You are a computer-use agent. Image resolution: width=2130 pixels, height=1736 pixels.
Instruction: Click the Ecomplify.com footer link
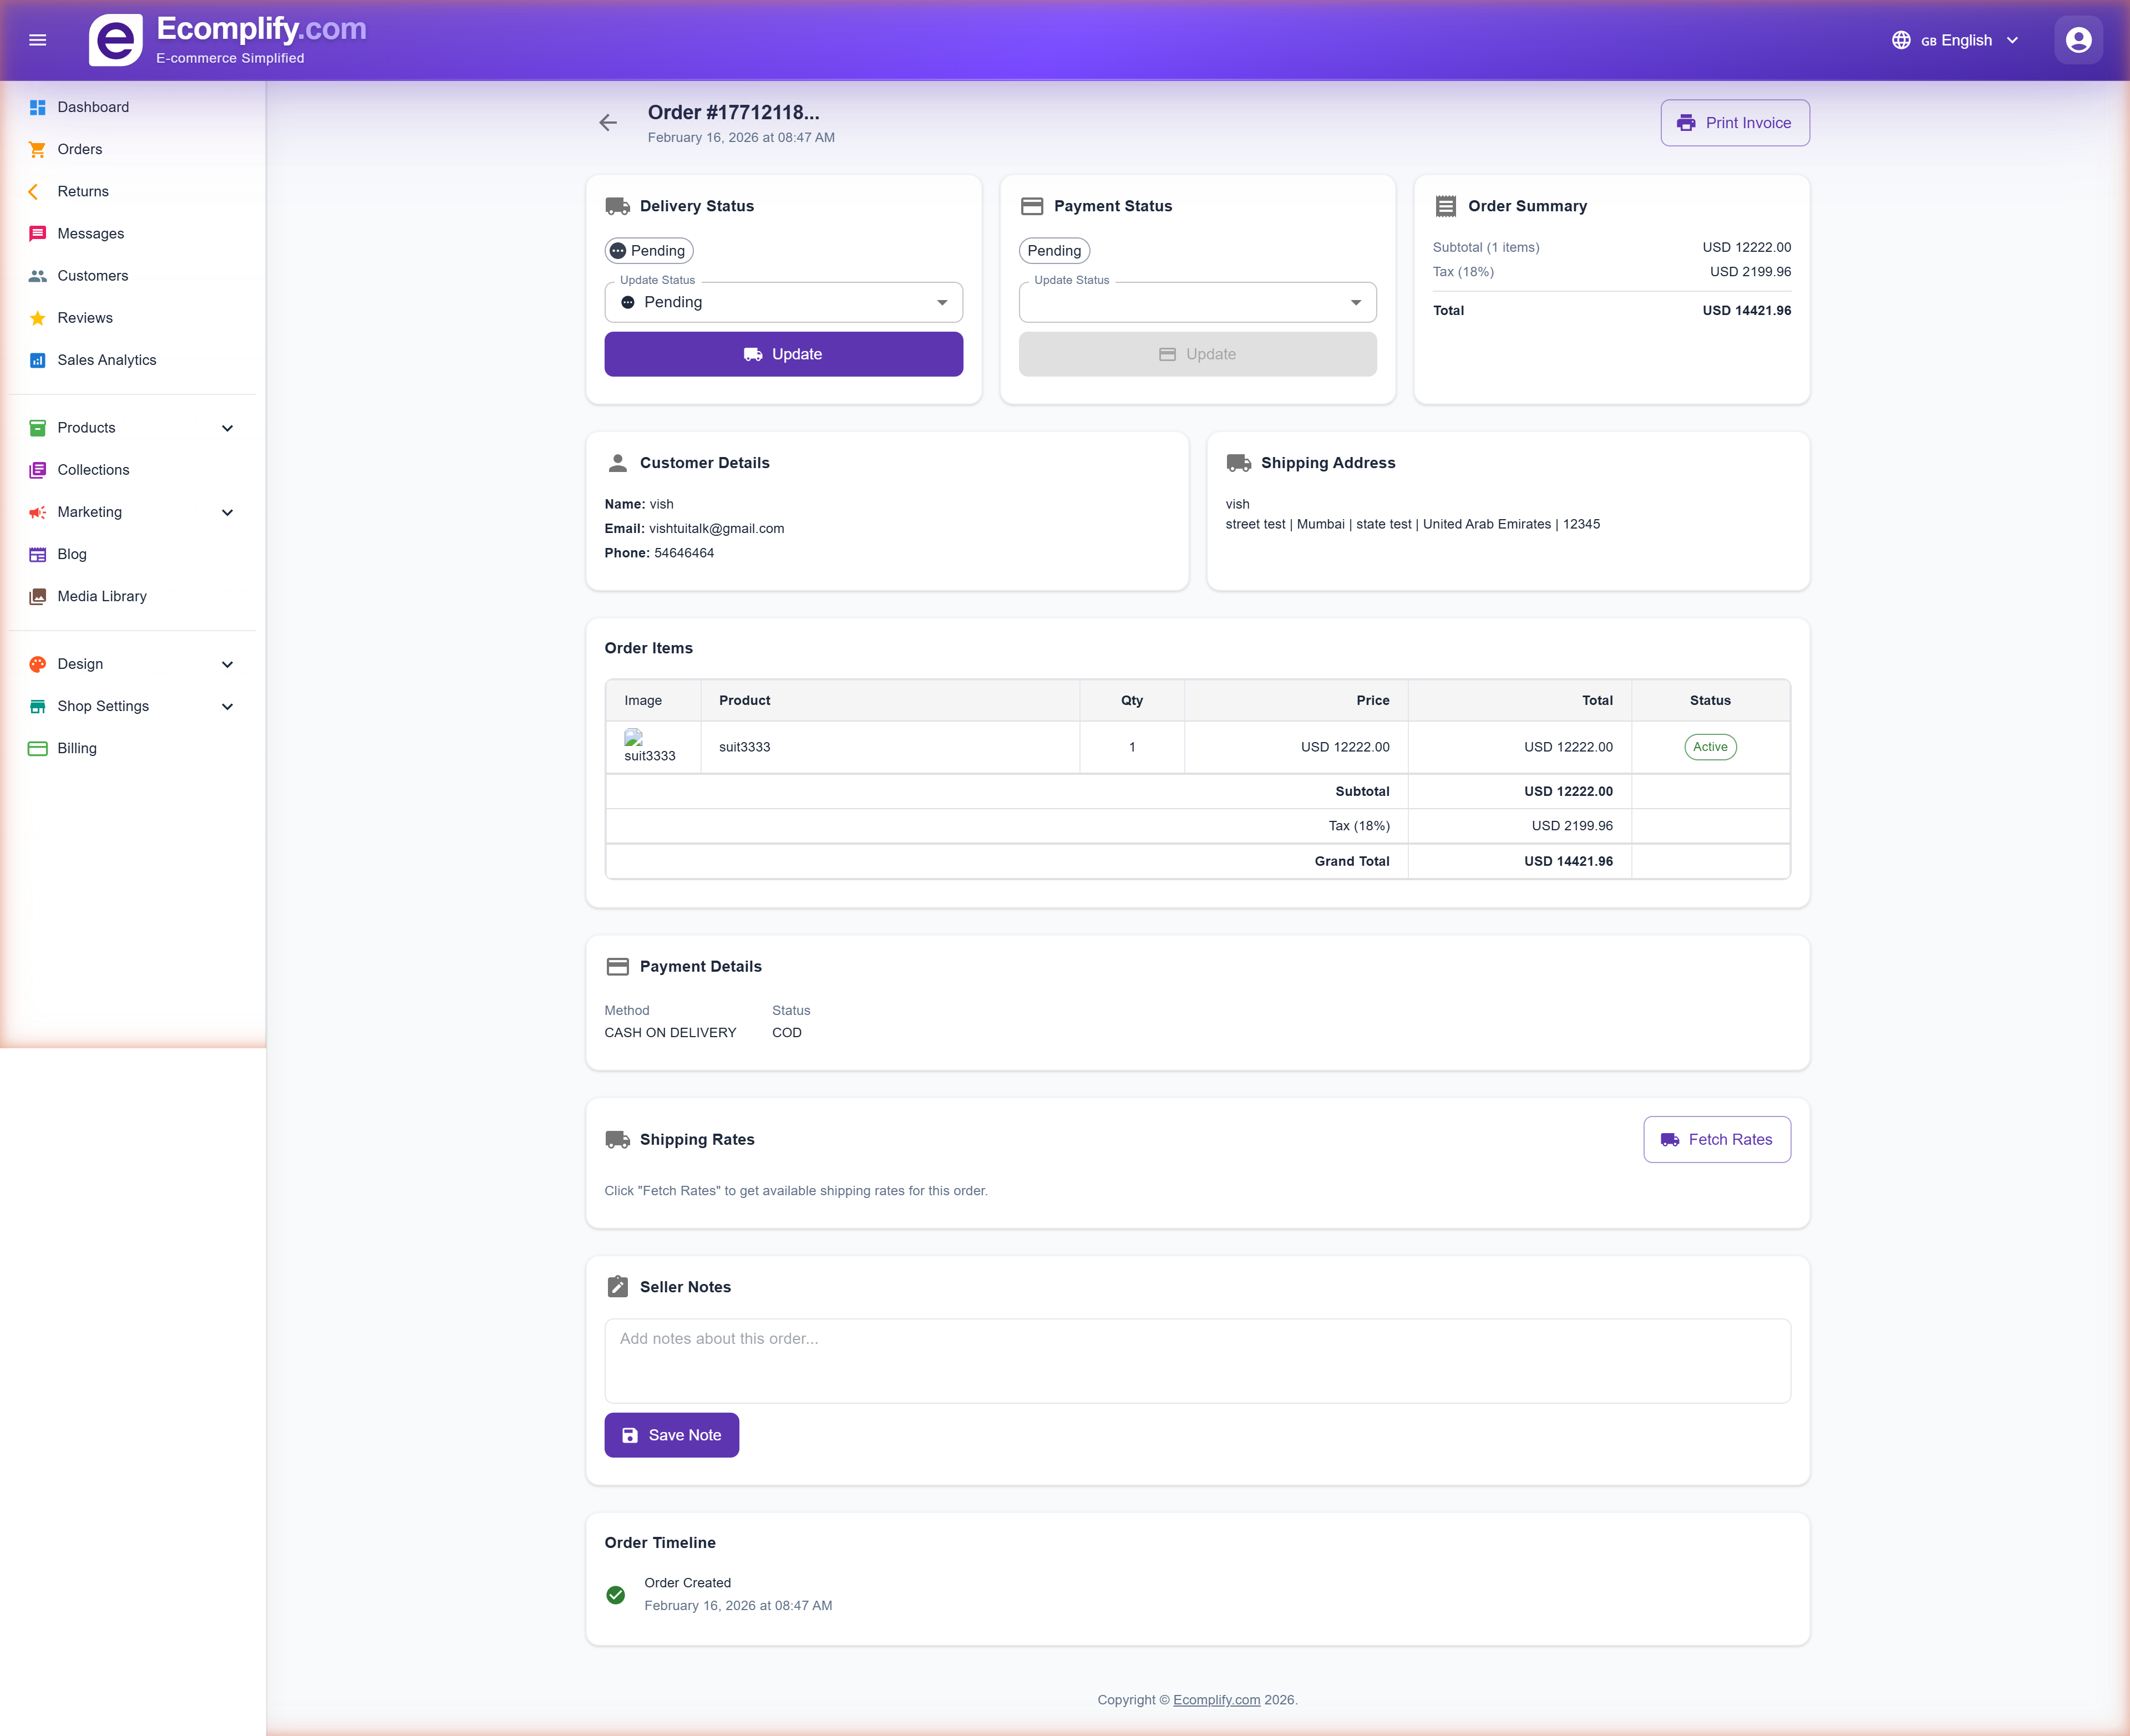pyautogui.click(x=1216, y=1699)
